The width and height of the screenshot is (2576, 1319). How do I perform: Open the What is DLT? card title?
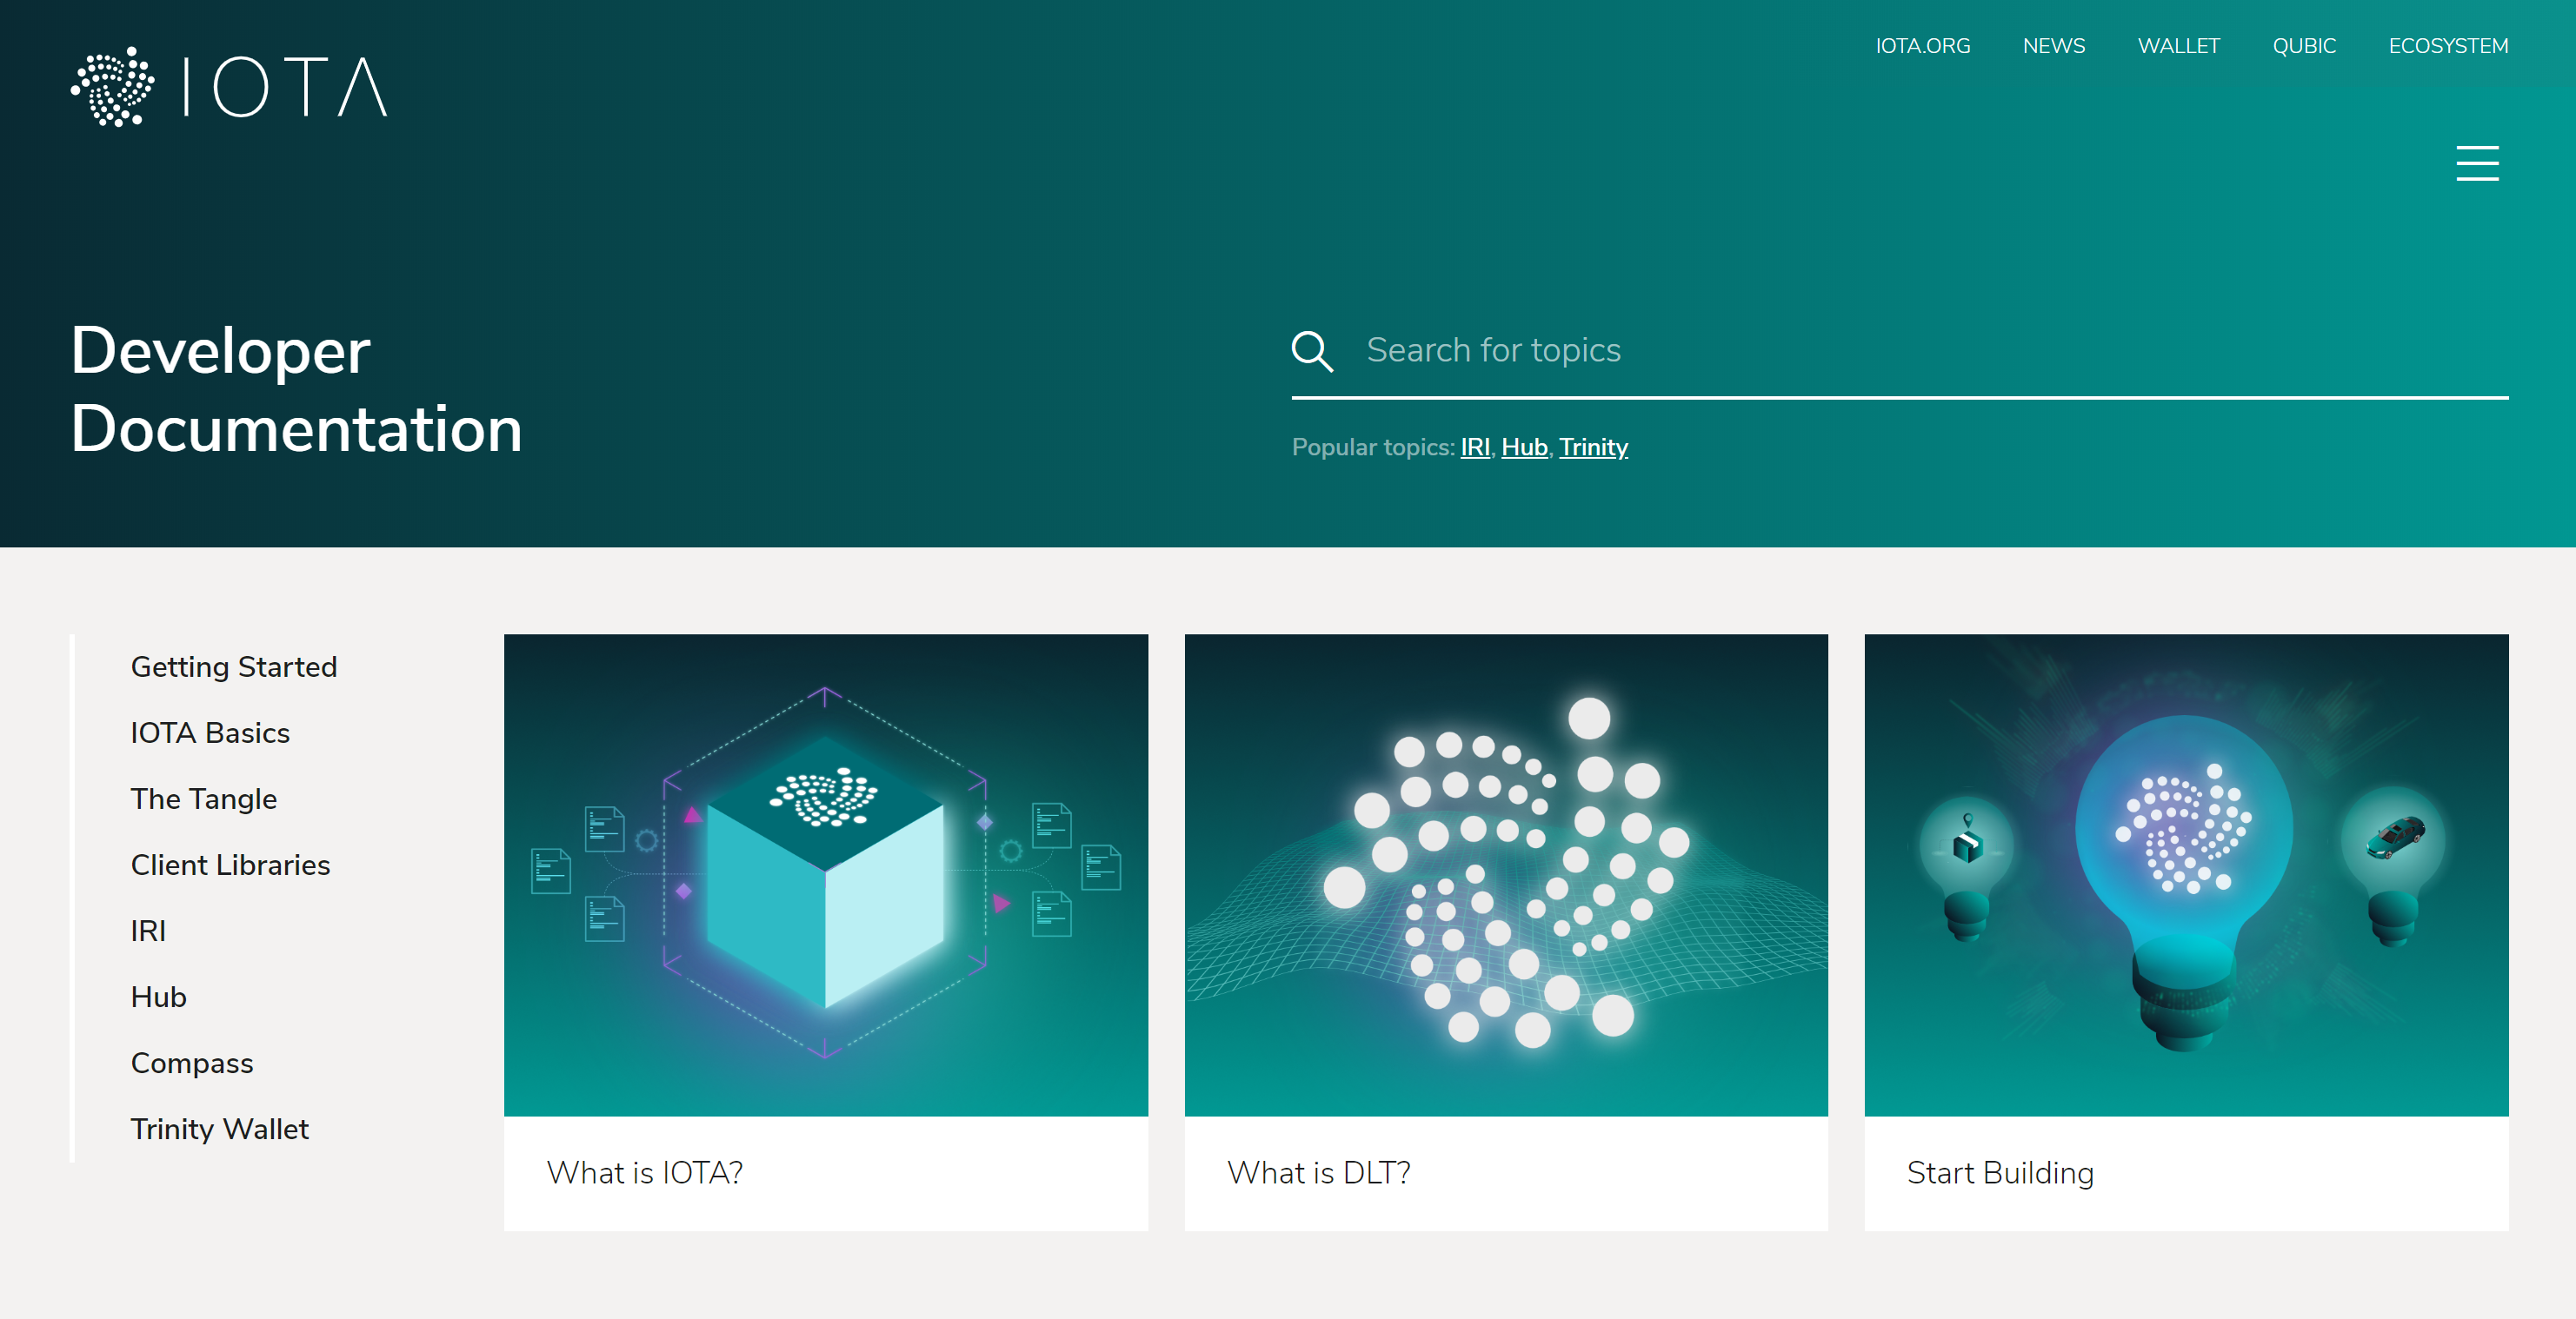click(1319, 1172)
